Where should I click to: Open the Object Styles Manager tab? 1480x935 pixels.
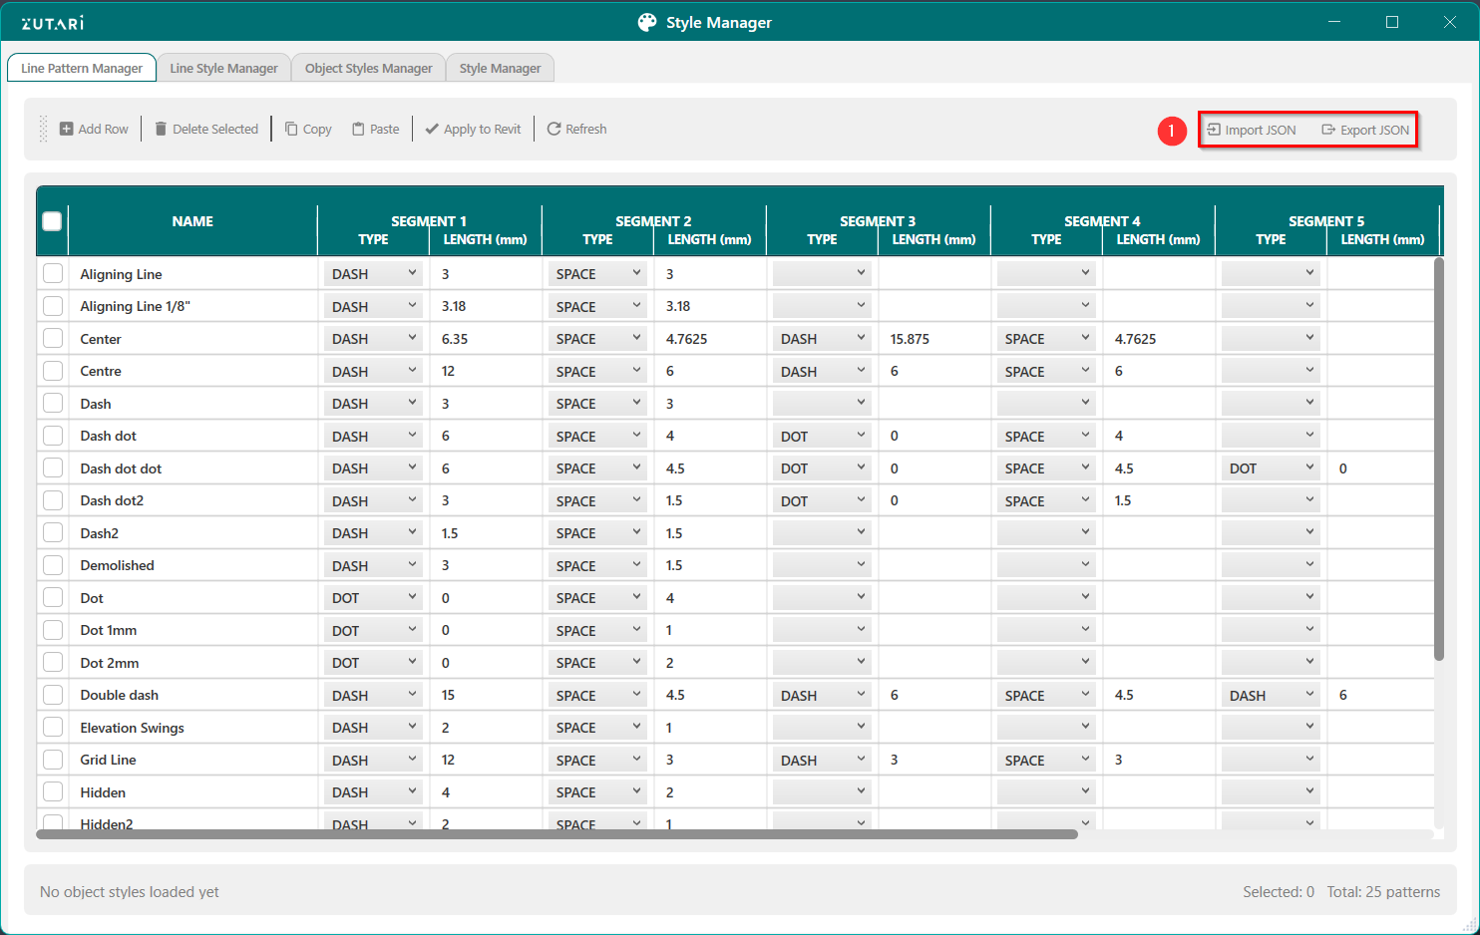368,69
